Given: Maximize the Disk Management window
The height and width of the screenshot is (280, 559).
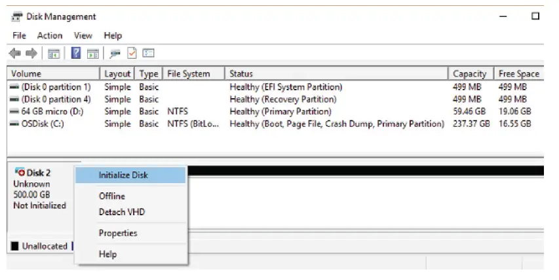Looking at the screenshot, I should pyautogui.click(x=535, y=16).
